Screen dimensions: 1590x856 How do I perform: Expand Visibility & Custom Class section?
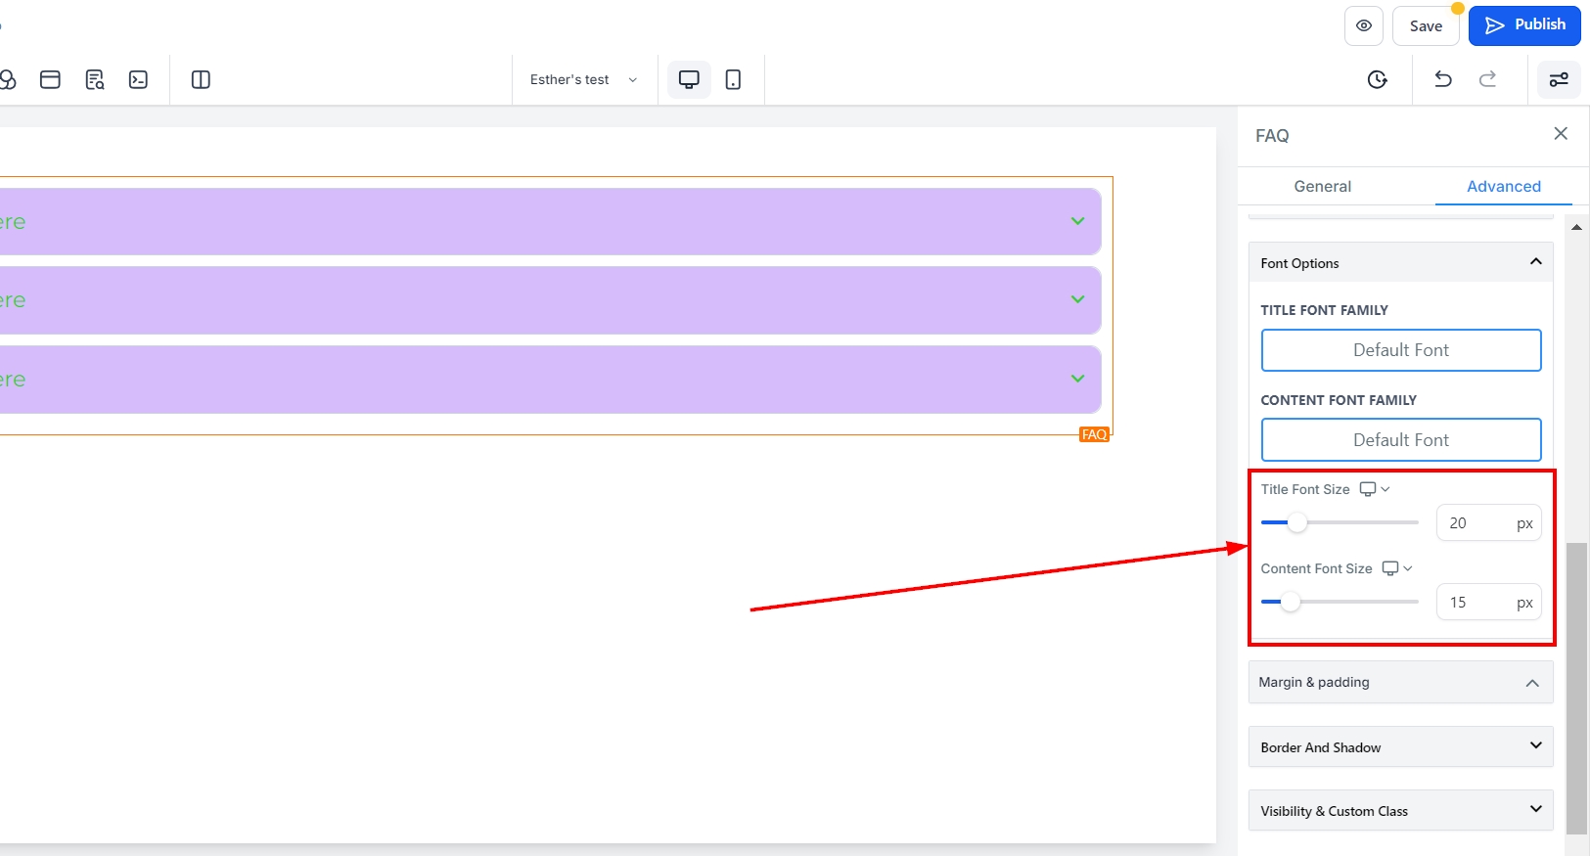(1400, 811)
